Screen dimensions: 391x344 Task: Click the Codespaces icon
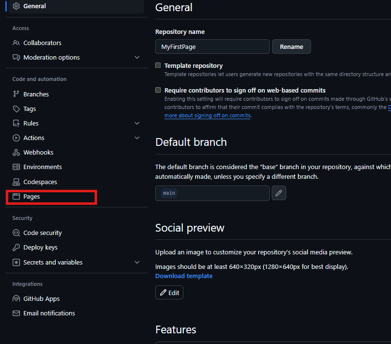click(x=16, y=182)
